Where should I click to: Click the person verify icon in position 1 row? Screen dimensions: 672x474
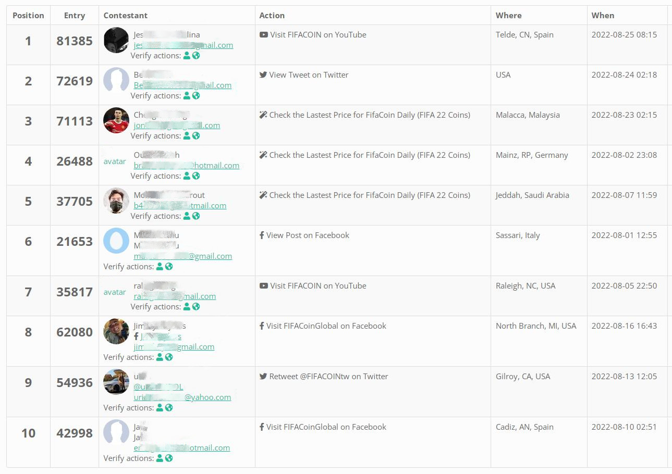(x=187, y=56)
